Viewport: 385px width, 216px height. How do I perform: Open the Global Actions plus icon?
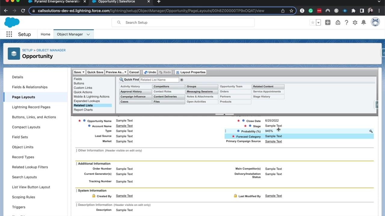coord(328,22)
